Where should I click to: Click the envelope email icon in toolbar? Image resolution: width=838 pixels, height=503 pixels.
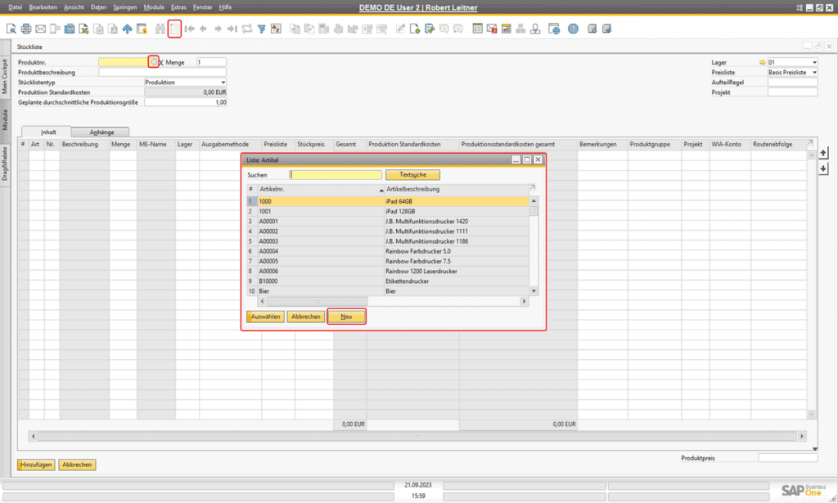pos(40,29)
